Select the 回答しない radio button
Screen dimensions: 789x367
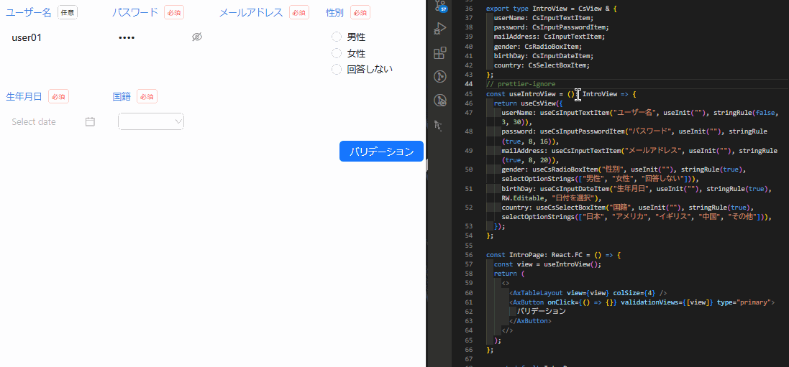tap(336, 70)
